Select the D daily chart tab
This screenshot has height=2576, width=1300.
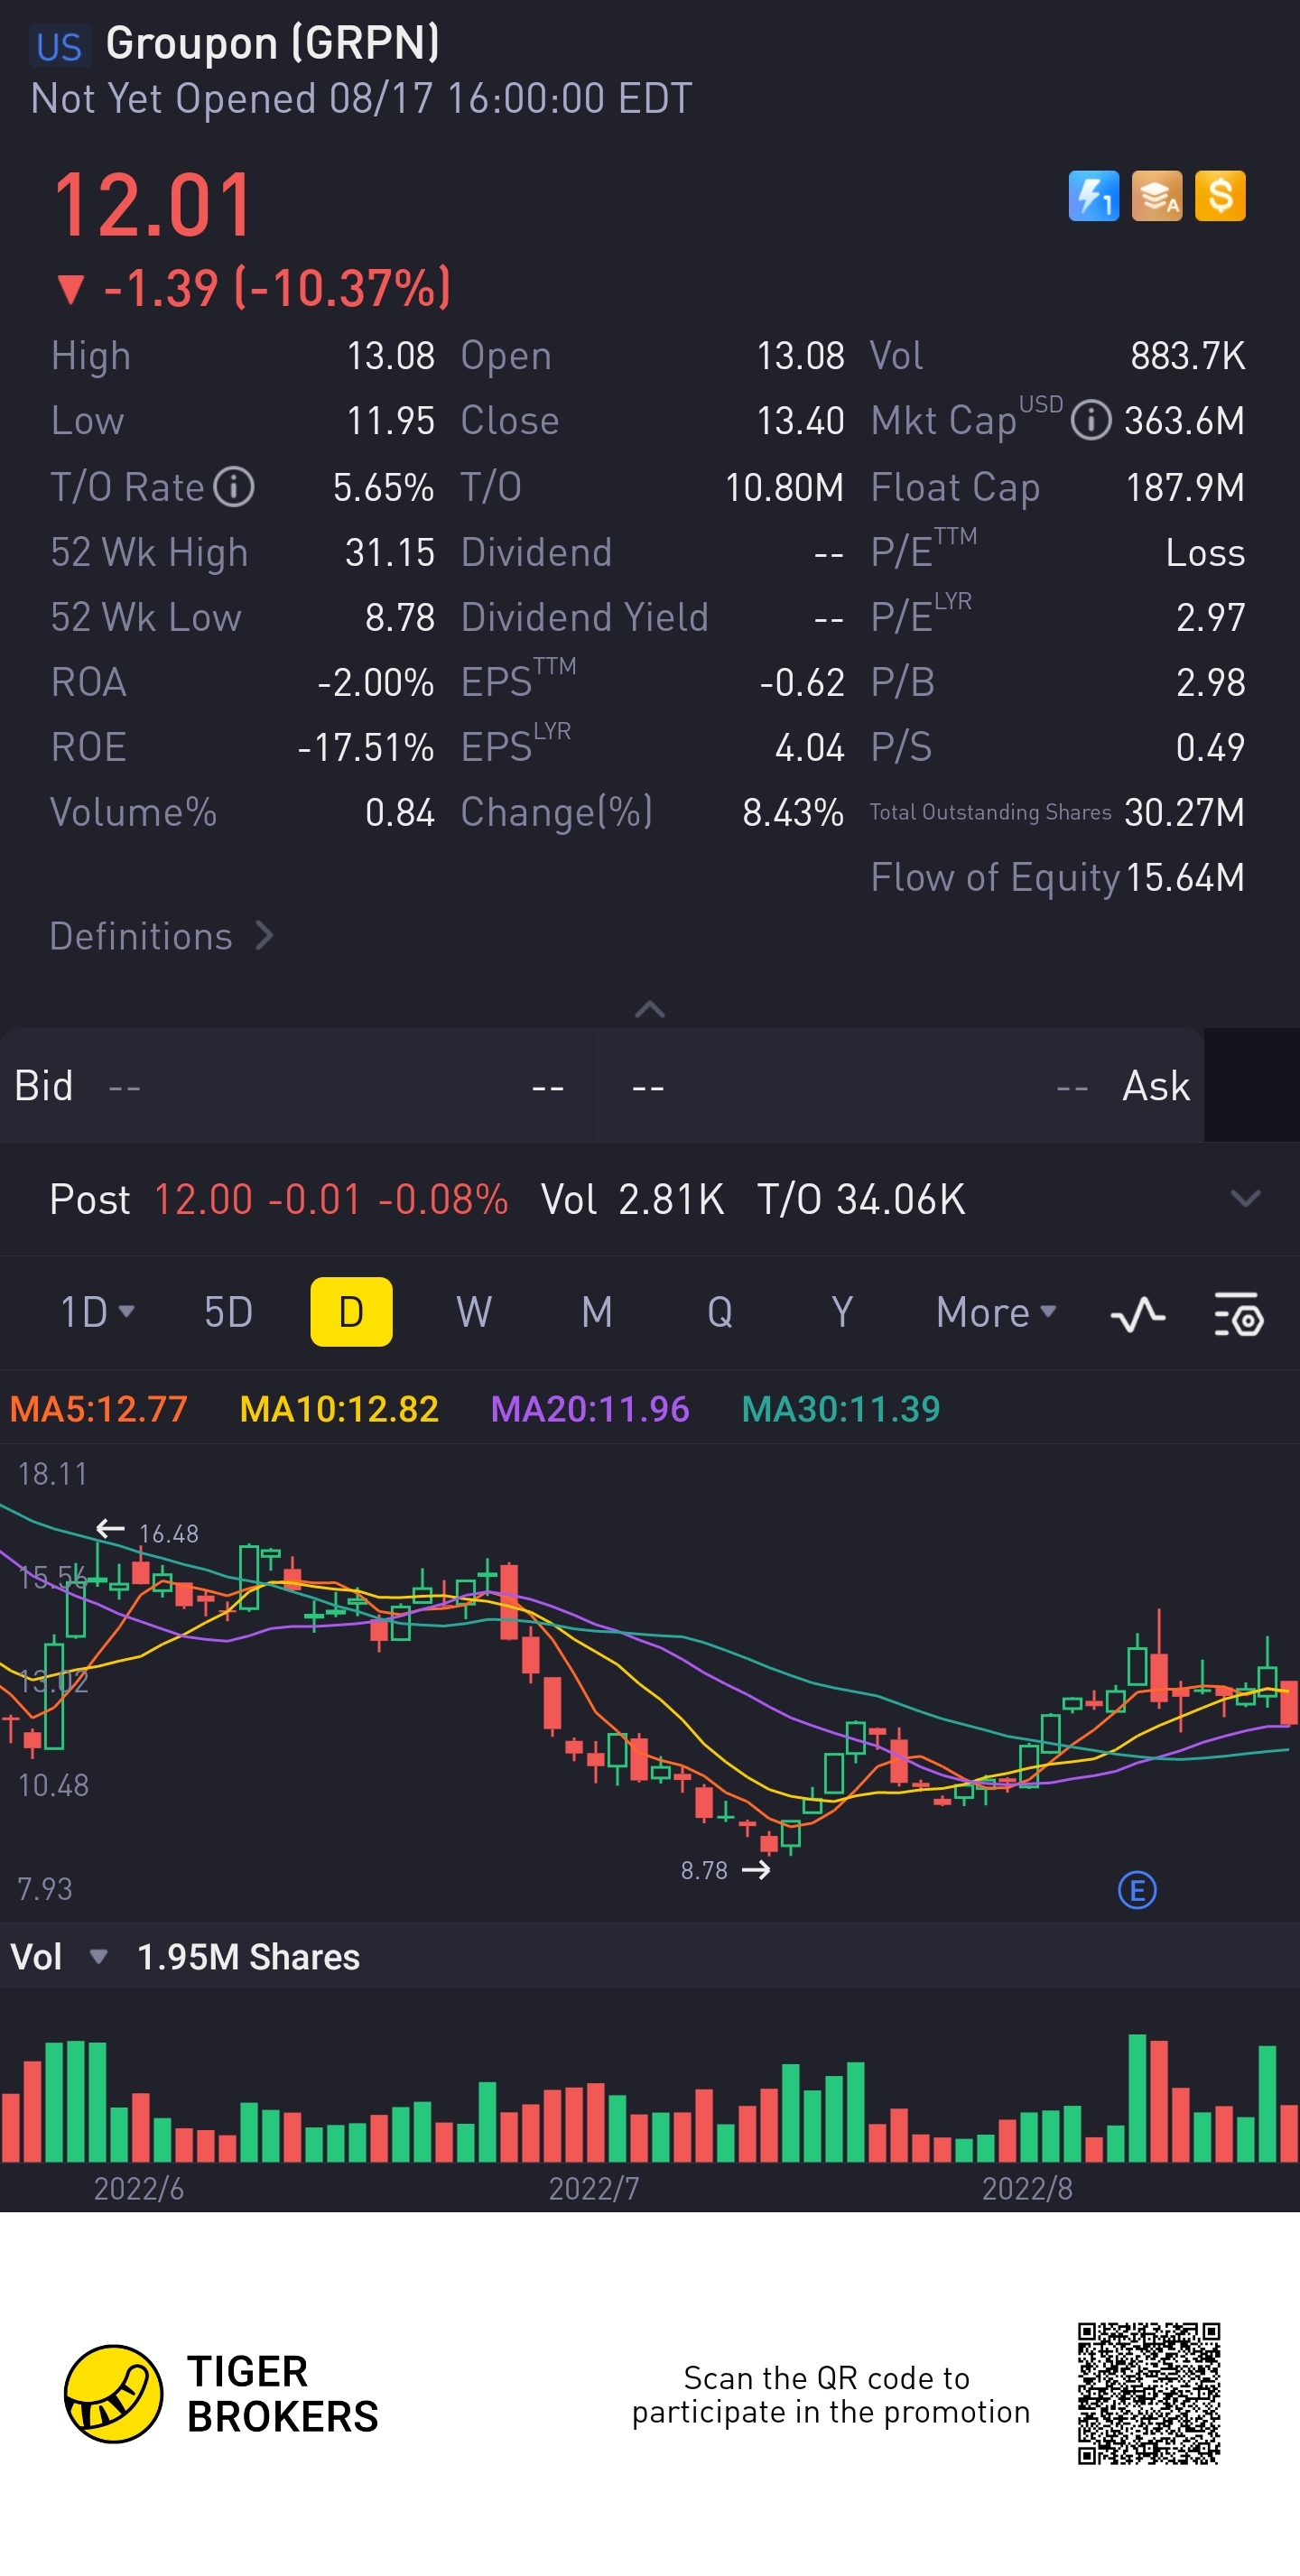tap(351, 1312)
